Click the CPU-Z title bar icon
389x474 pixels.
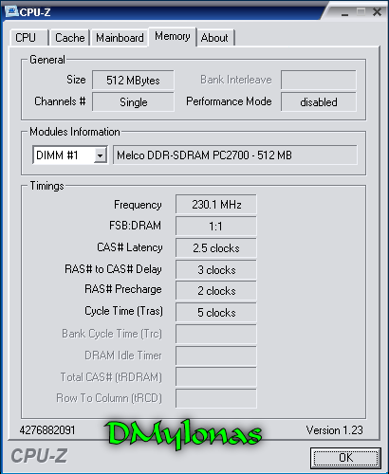pyautogui.click(x=11, y=11)
